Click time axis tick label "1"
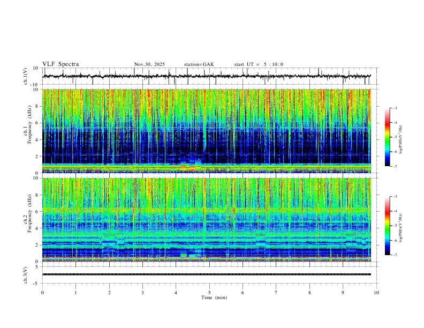424x328 pixels. [75, 293]
